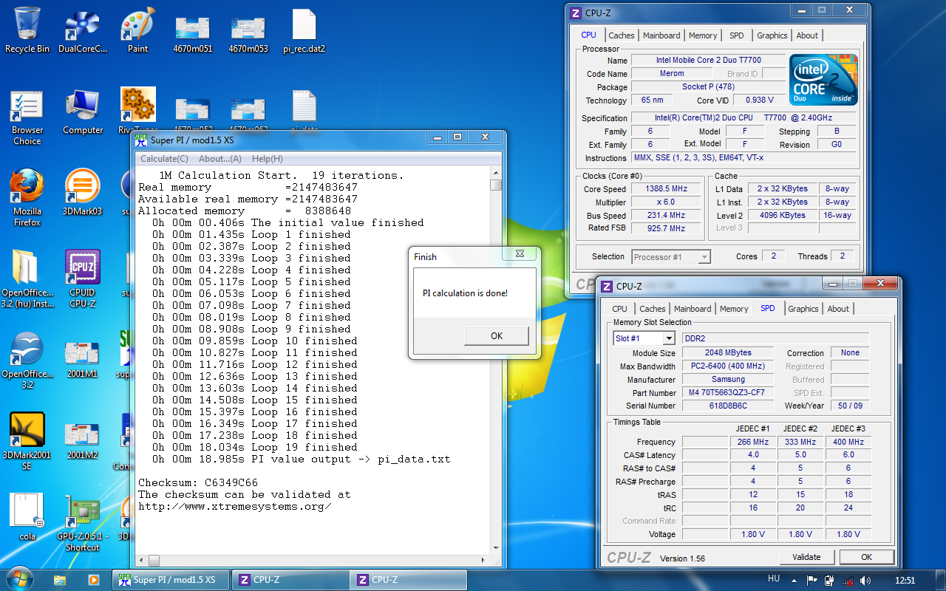Click the HU language indicator in taskbar
This screenshot has width=946, height=591.
click(x=774, y=579)
